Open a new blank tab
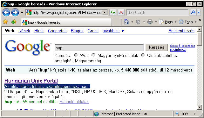The width and height of the screenshot is (204, 118). tap(117, 22)
